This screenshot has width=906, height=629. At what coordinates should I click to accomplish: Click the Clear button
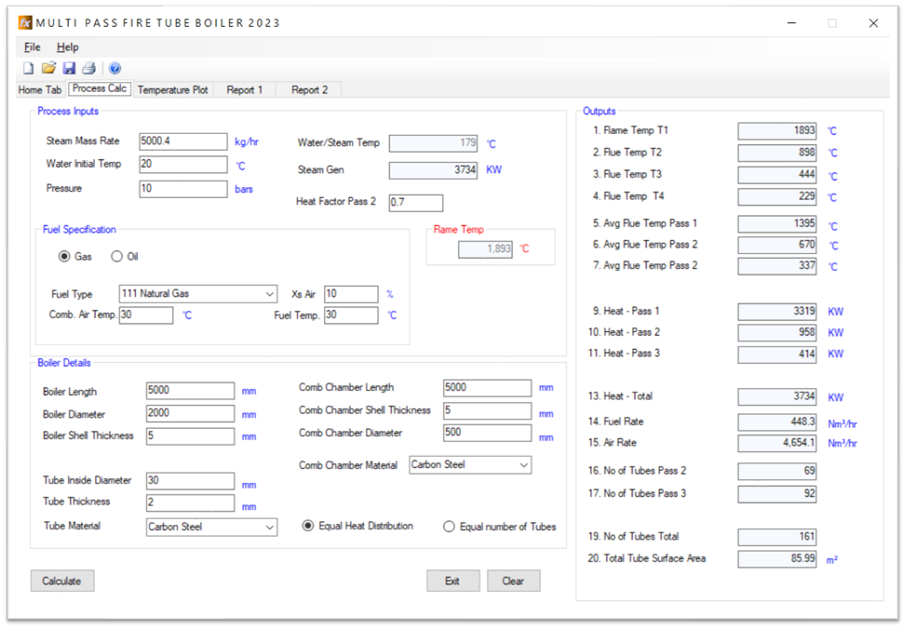click(513, 581)
